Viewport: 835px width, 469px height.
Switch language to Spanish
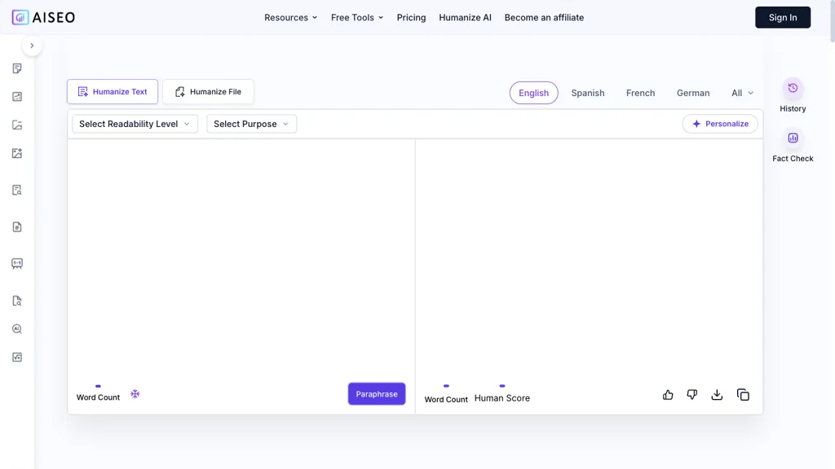click(587, 93)
